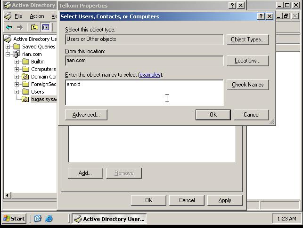Toggle the Show/Hide Console Tree icon

point(46,27)
